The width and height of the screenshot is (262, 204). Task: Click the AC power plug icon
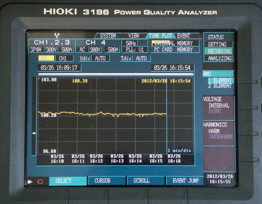[x=30, y=182]
